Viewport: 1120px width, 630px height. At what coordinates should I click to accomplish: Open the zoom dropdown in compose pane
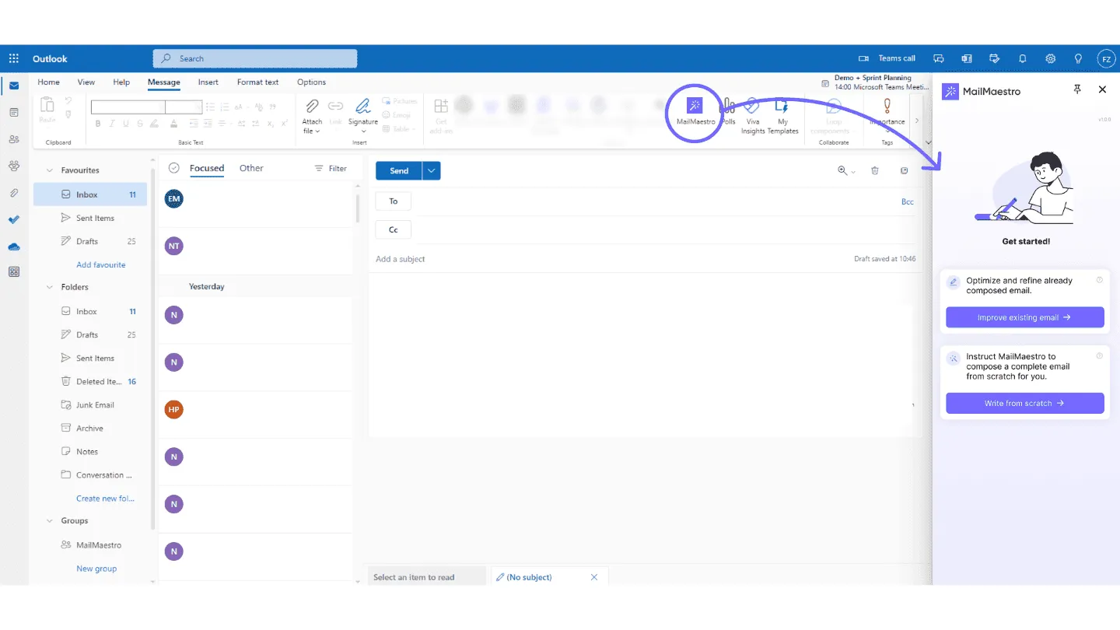click(x=845, y=170)
